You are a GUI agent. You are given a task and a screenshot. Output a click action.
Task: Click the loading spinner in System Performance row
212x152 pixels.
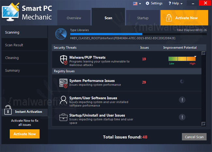point(182,81)
